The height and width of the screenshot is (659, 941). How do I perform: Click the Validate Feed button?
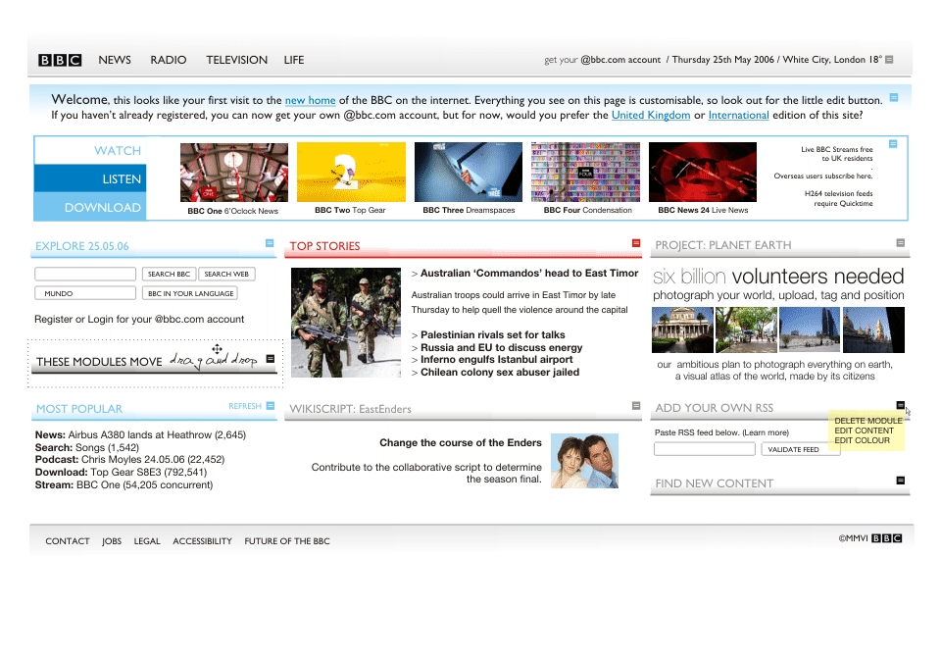click(x=801, y=449)
